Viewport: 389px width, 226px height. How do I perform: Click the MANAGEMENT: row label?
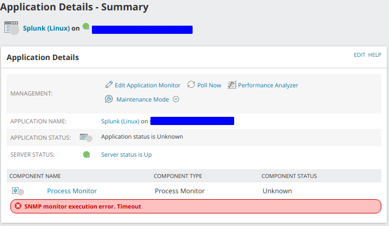pos(32,93)
